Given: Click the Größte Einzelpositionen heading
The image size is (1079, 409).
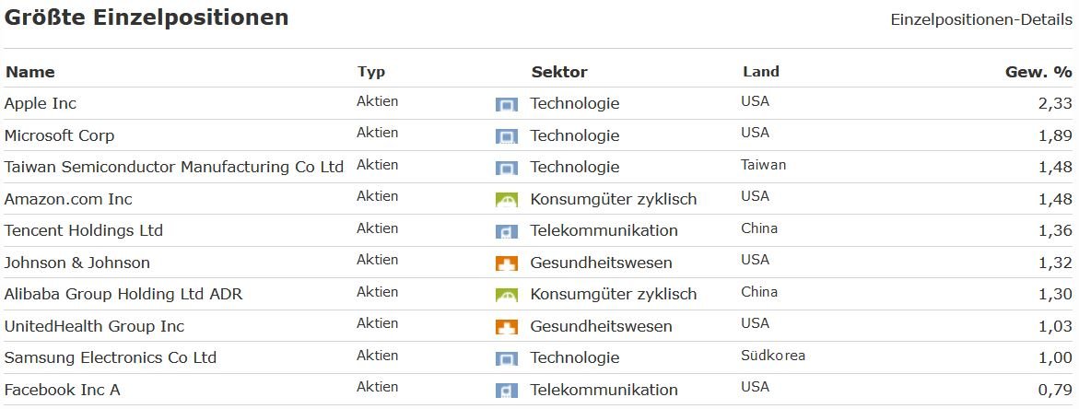Looking at the screenshot, I should click(147, 18).
